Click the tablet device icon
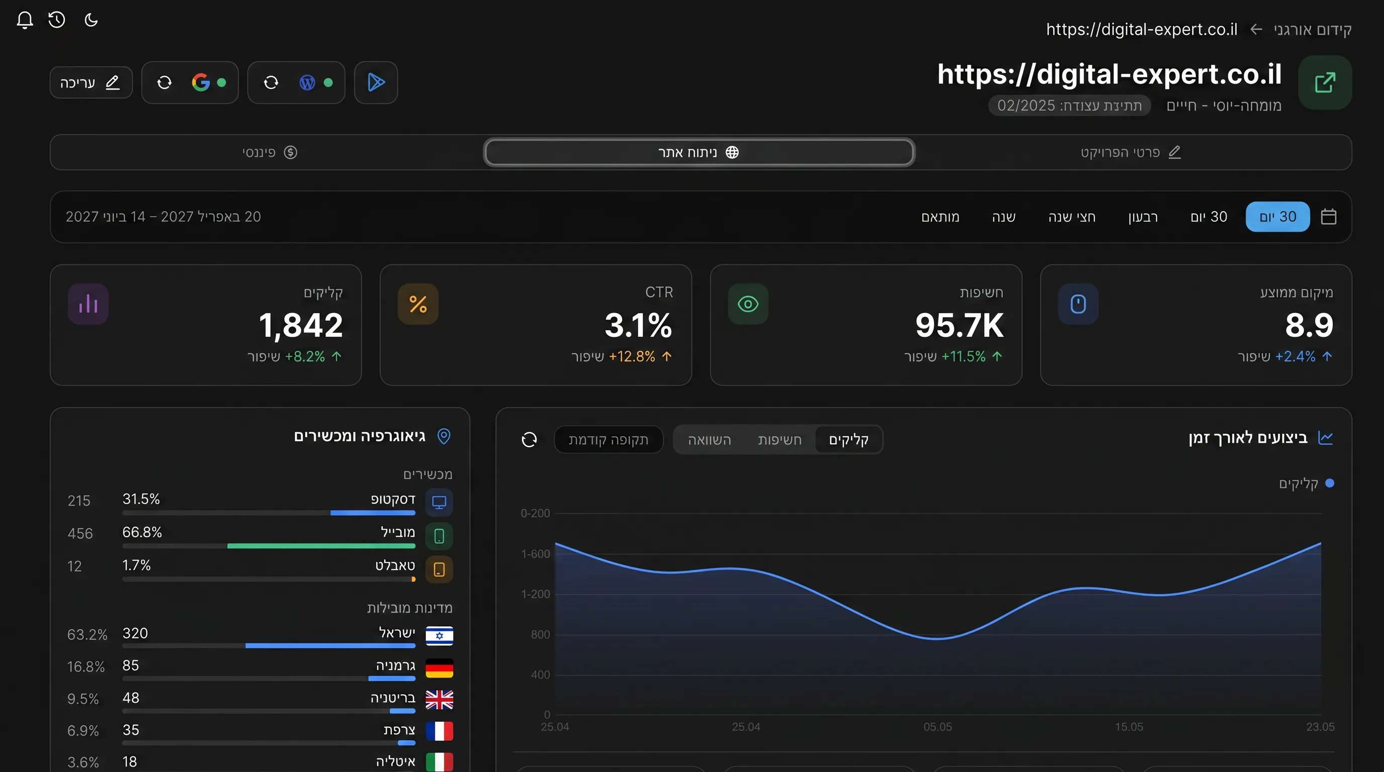The image size is (1384, 772). click(x=439, y=569)
